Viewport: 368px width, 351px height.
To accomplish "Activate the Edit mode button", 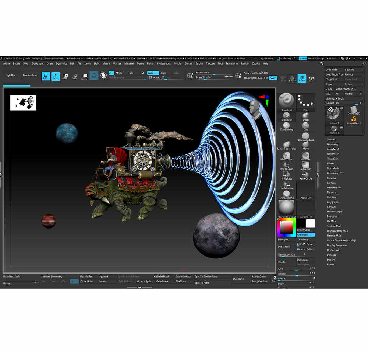I will pyautogui.click(x=46, y=76).
